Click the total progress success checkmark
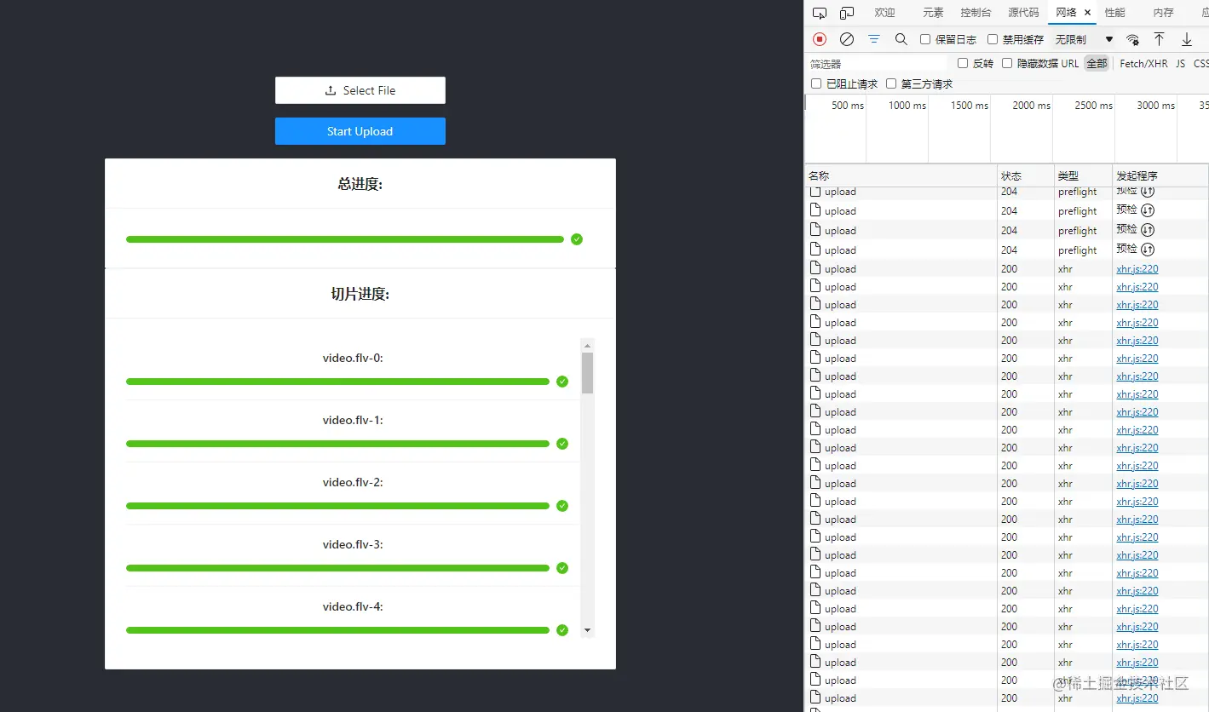 577,239
